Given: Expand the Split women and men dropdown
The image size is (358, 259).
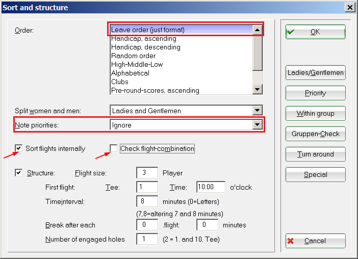Looking at the screenshot, I should [258, 111].
